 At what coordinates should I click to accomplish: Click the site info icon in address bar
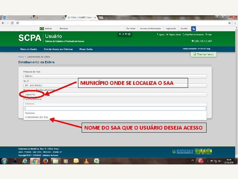pos(18,23)
